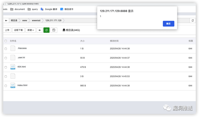This screenshot has height=117, width=199.
Task: Open the document bookmark folder
Action: 17,9
